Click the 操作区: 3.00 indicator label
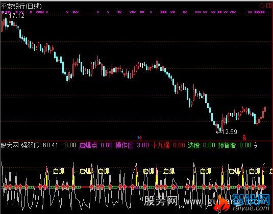This screenshot has width=273, height=214. 132,145
